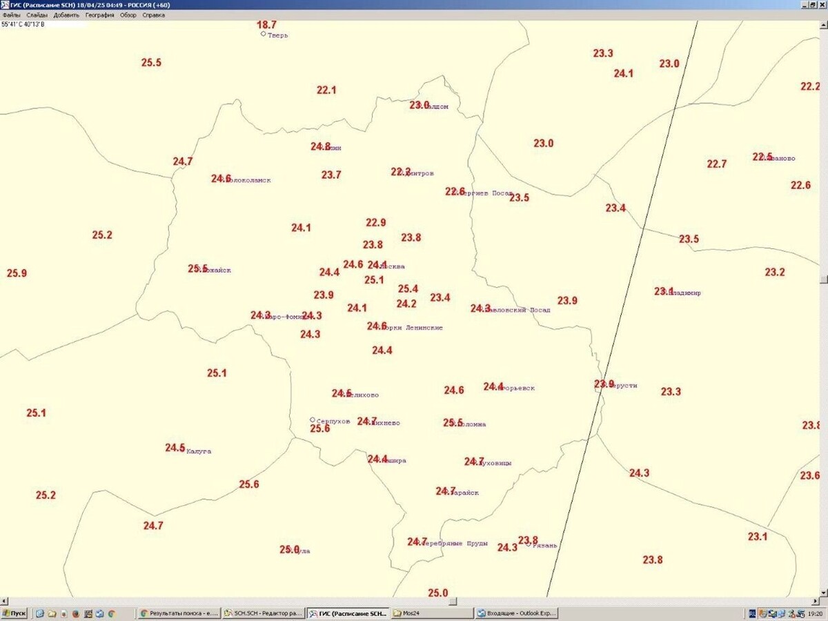Click the scroll-down arrow of vertical scrollbar
The image size is (828, 621).
tap(824, 593)
